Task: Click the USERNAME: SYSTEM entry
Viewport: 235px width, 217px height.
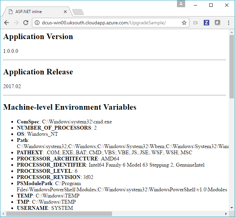Action: [45, 208]
